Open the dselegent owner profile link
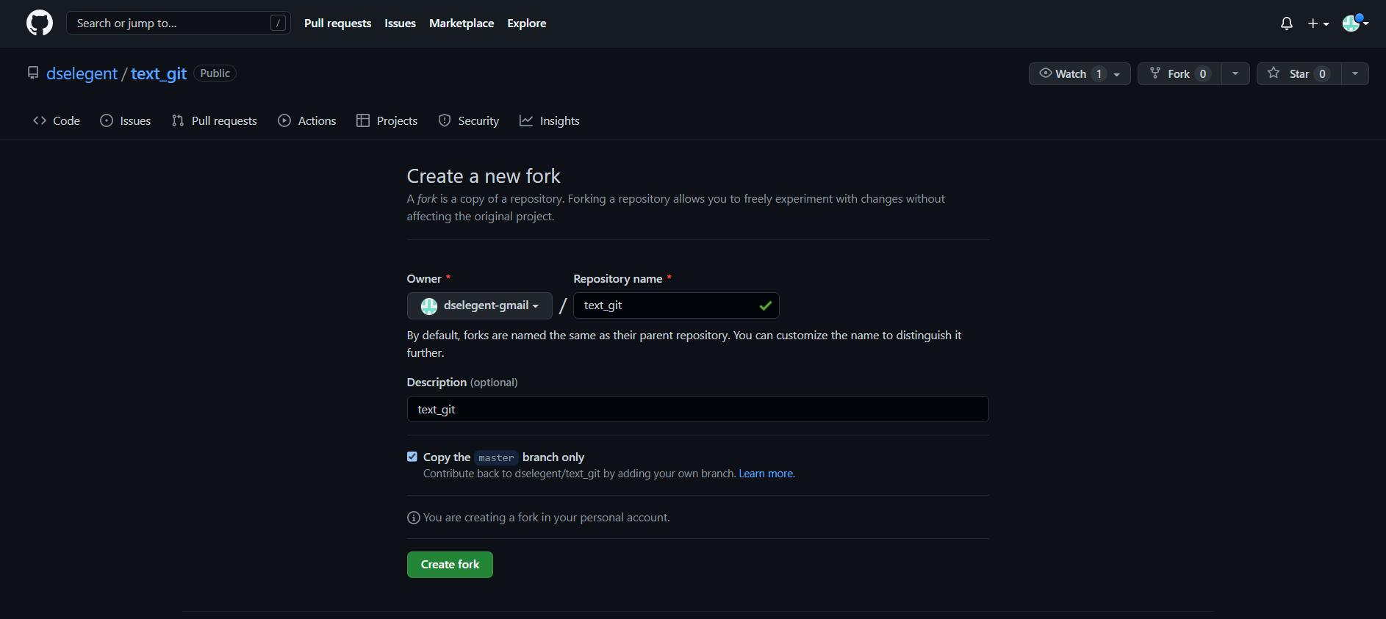Image resolution: width=1386 pixels, height=619 pixels. point(82,73)
